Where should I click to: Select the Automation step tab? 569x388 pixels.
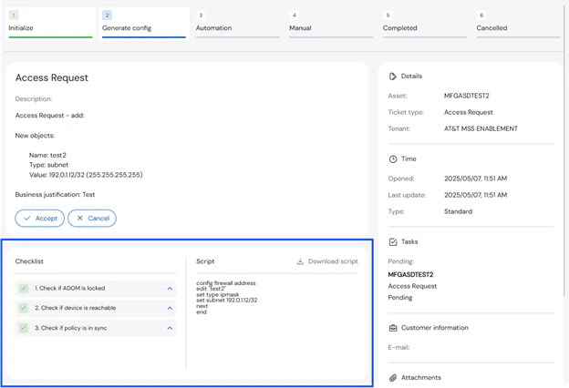point(237,24)
